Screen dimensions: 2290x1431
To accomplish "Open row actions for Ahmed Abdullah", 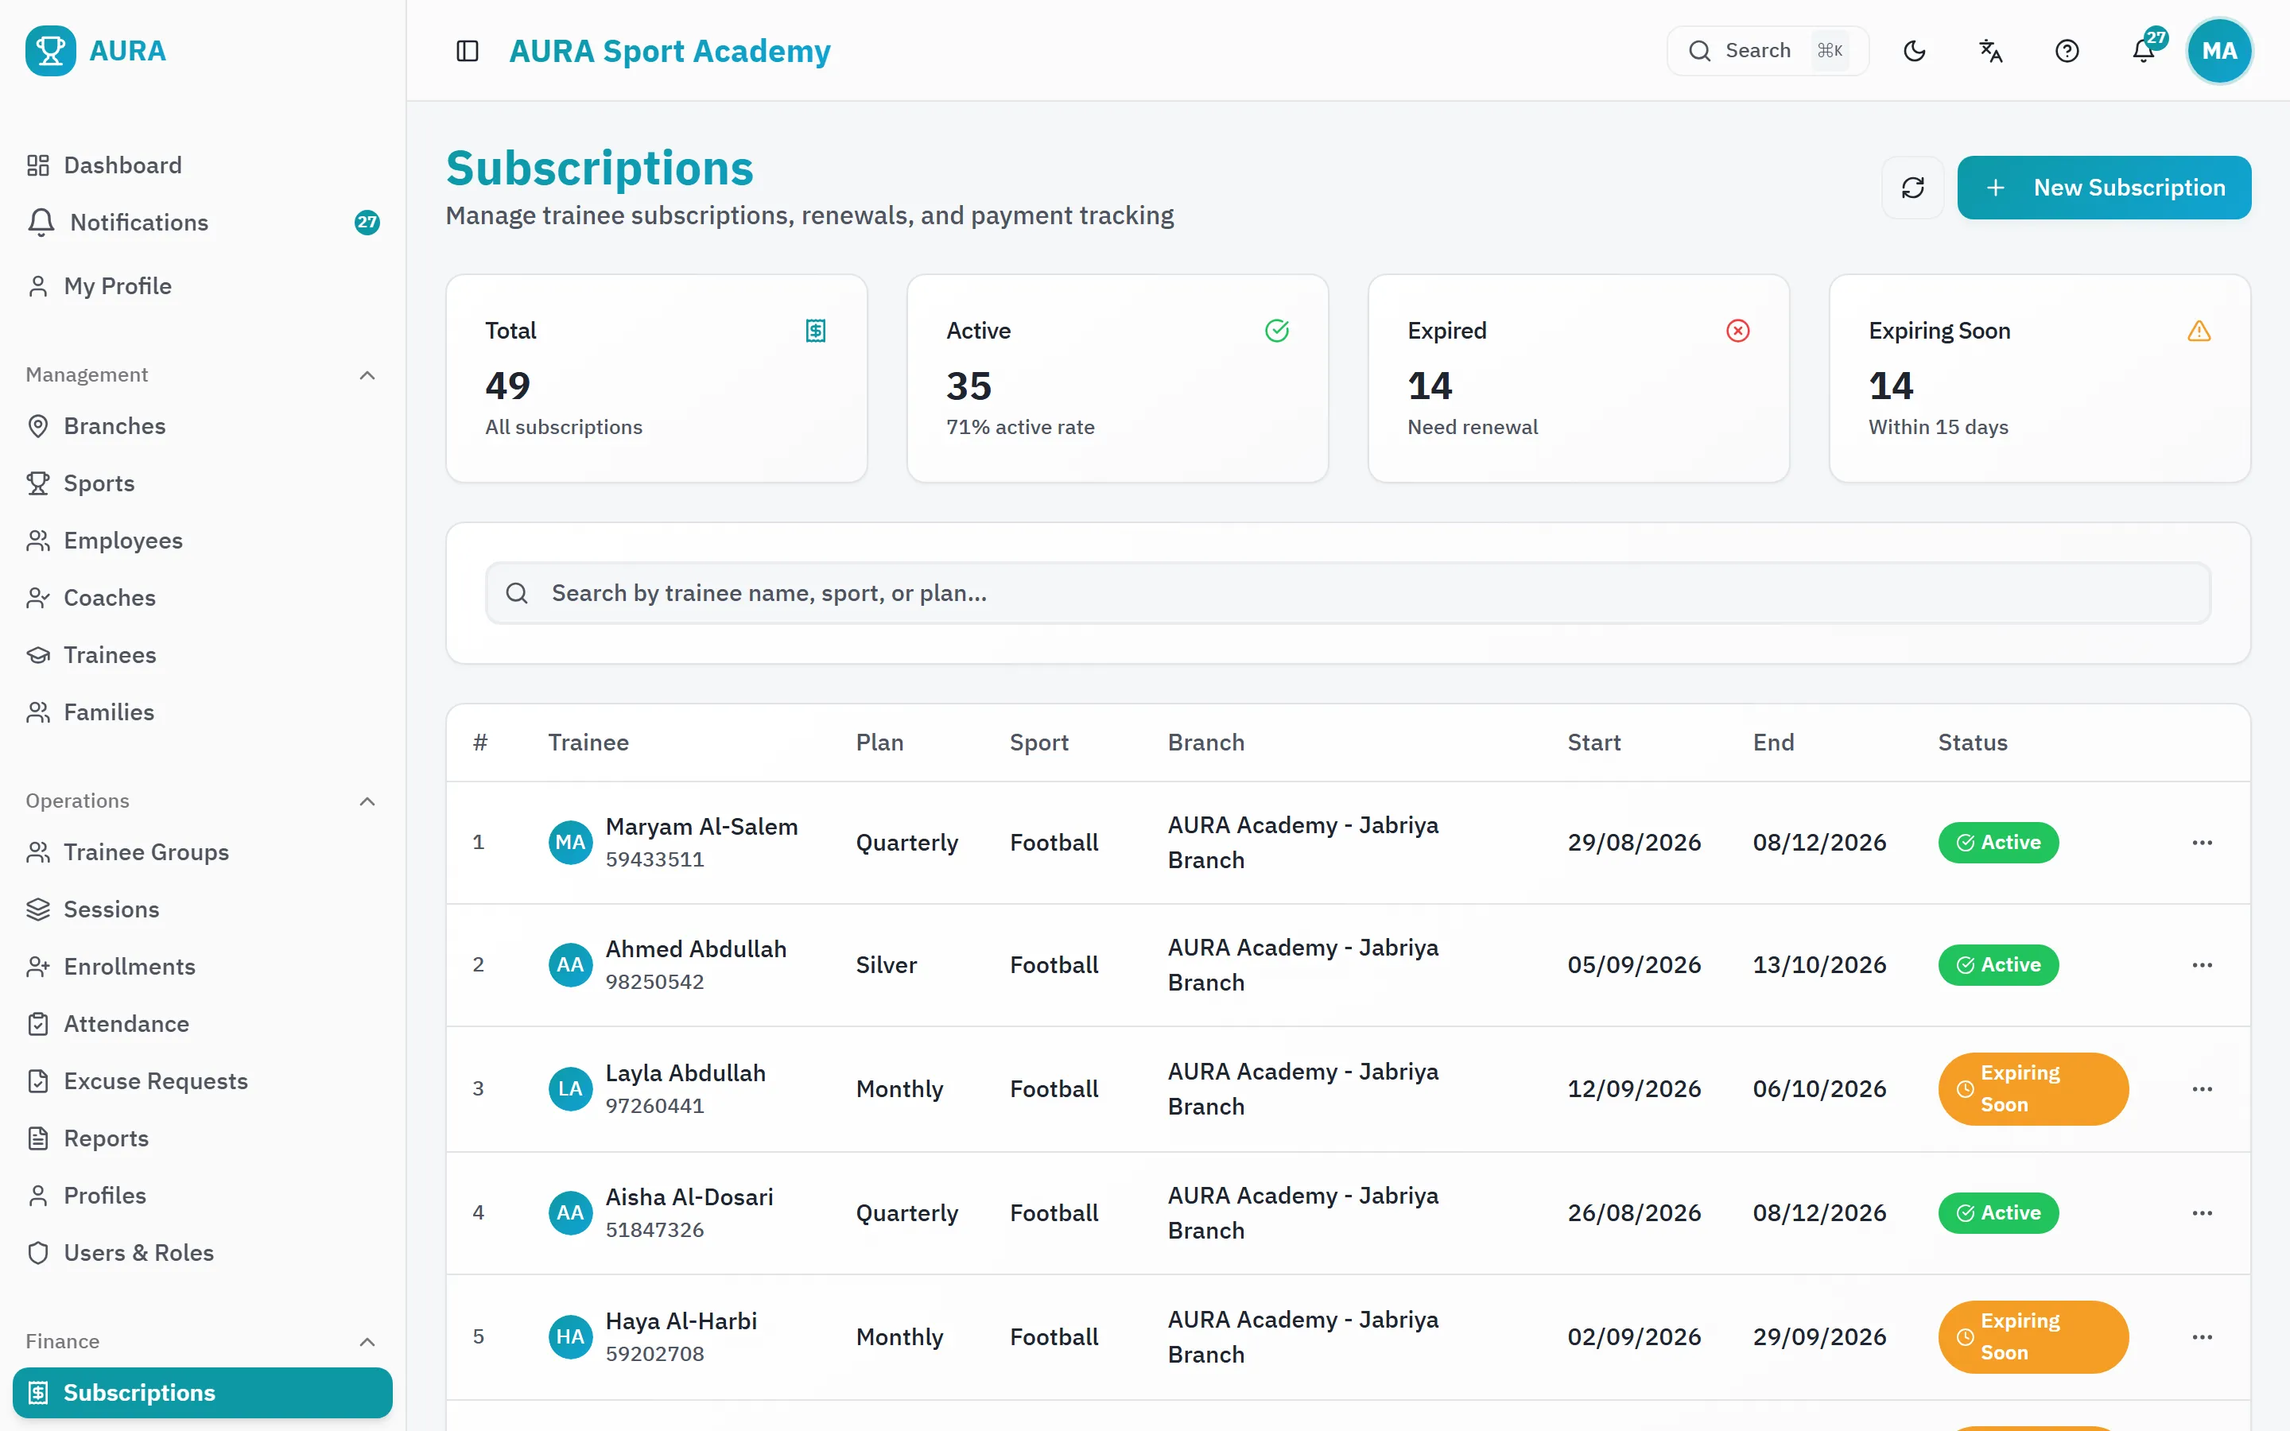I will [x=2202, y=964].
